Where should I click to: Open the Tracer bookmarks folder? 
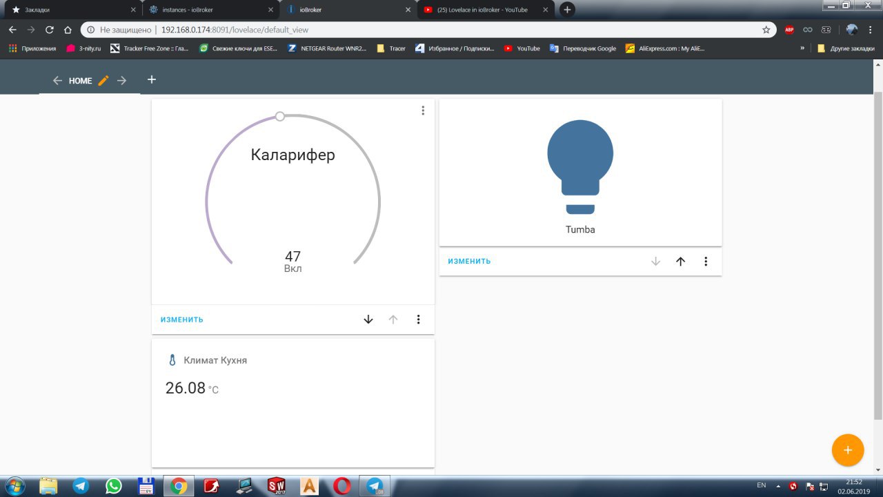391,48
